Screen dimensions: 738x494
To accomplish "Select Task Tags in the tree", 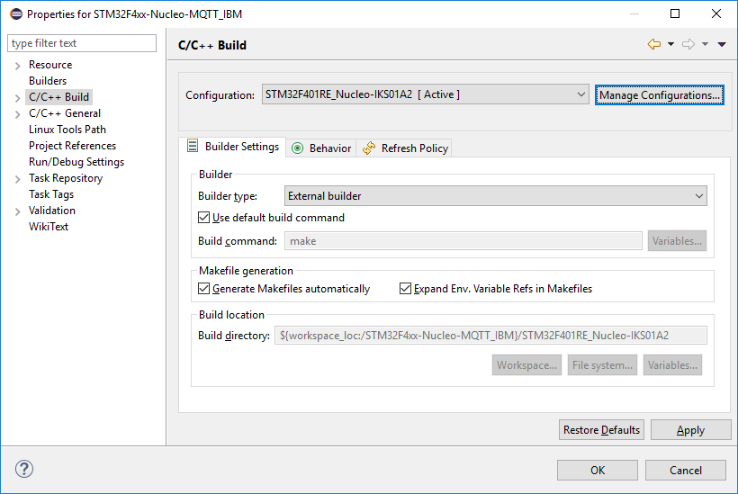I will point(51,194).
